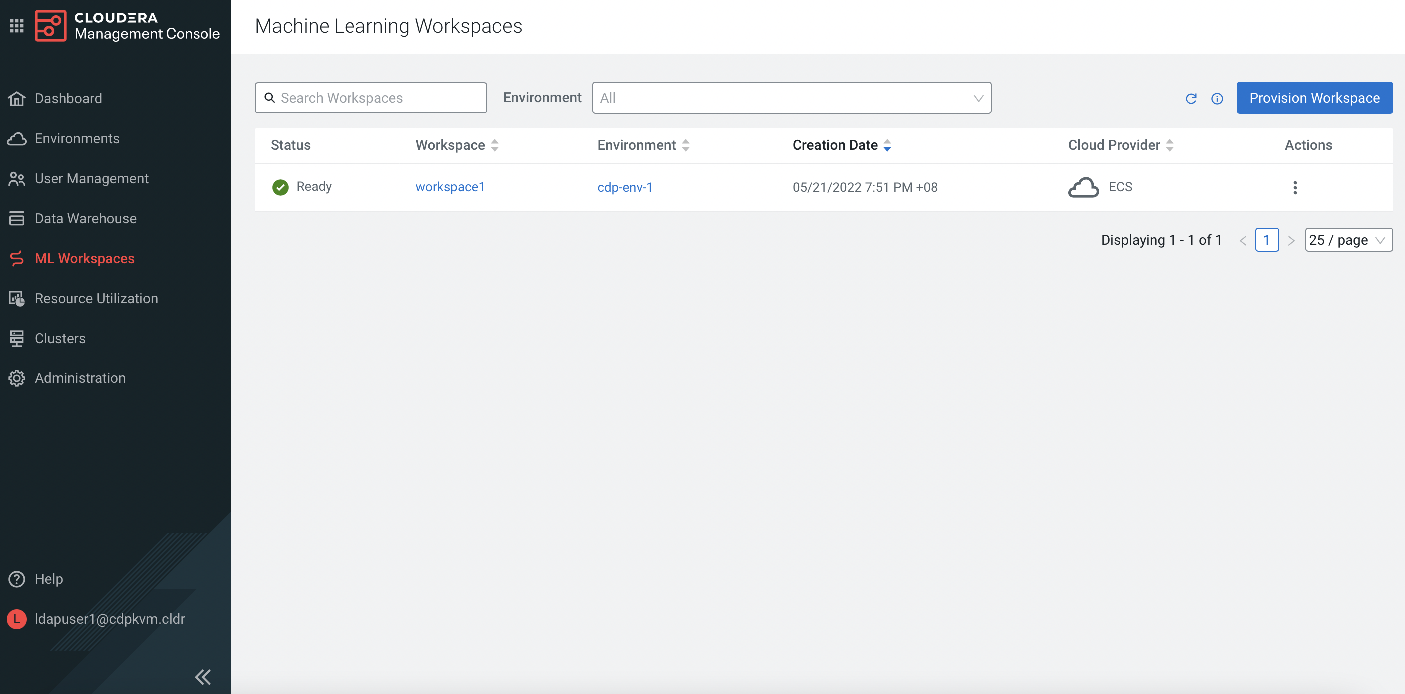Sort table by Cloud Provider column

pyautogui.click(x=1169, y=145)
